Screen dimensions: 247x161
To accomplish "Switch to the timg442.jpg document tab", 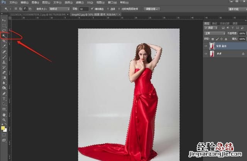I will [x=88, y=14].
